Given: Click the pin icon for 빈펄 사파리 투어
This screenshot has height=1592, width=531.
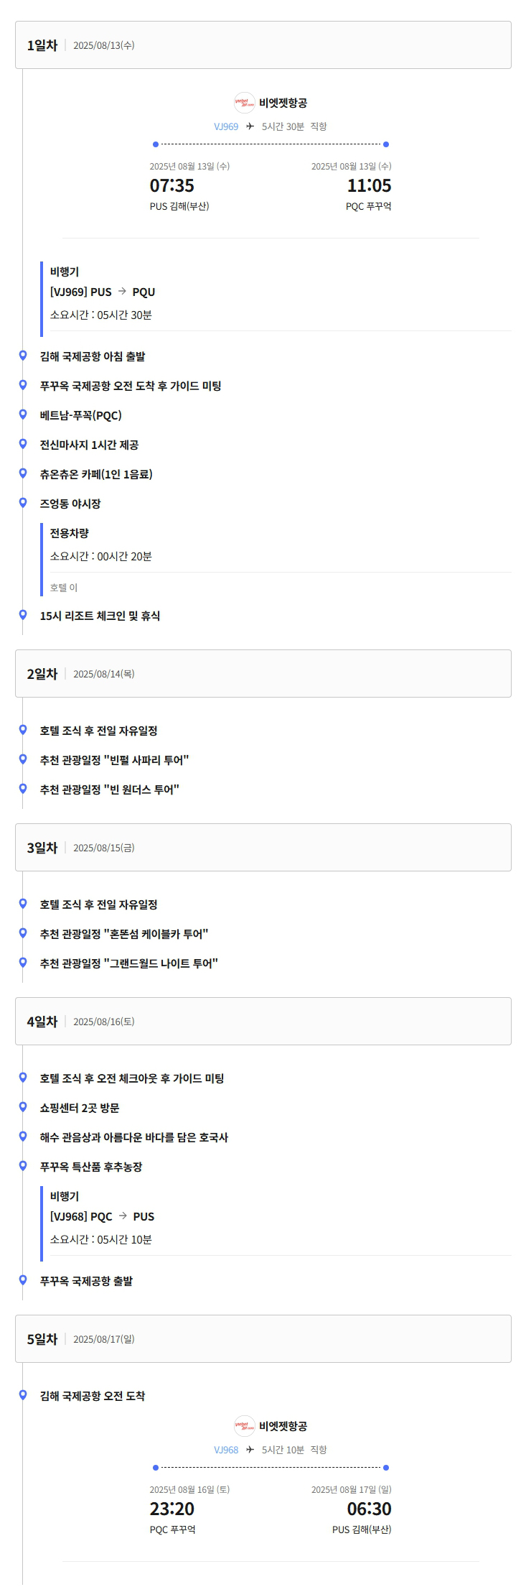Looking at the screenshot, I should (23, 759).
